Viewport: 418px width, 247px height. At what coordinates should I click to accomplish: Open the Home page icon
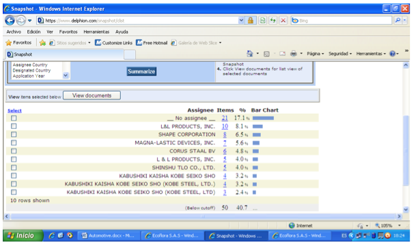(250, 53)
